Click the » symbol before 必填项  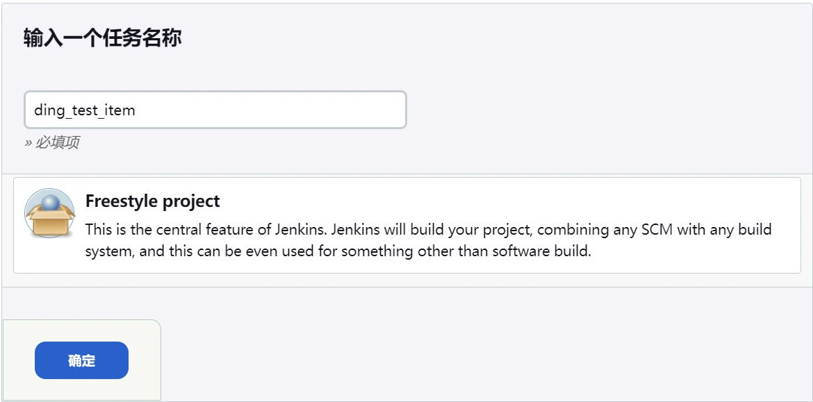(28, 143)
